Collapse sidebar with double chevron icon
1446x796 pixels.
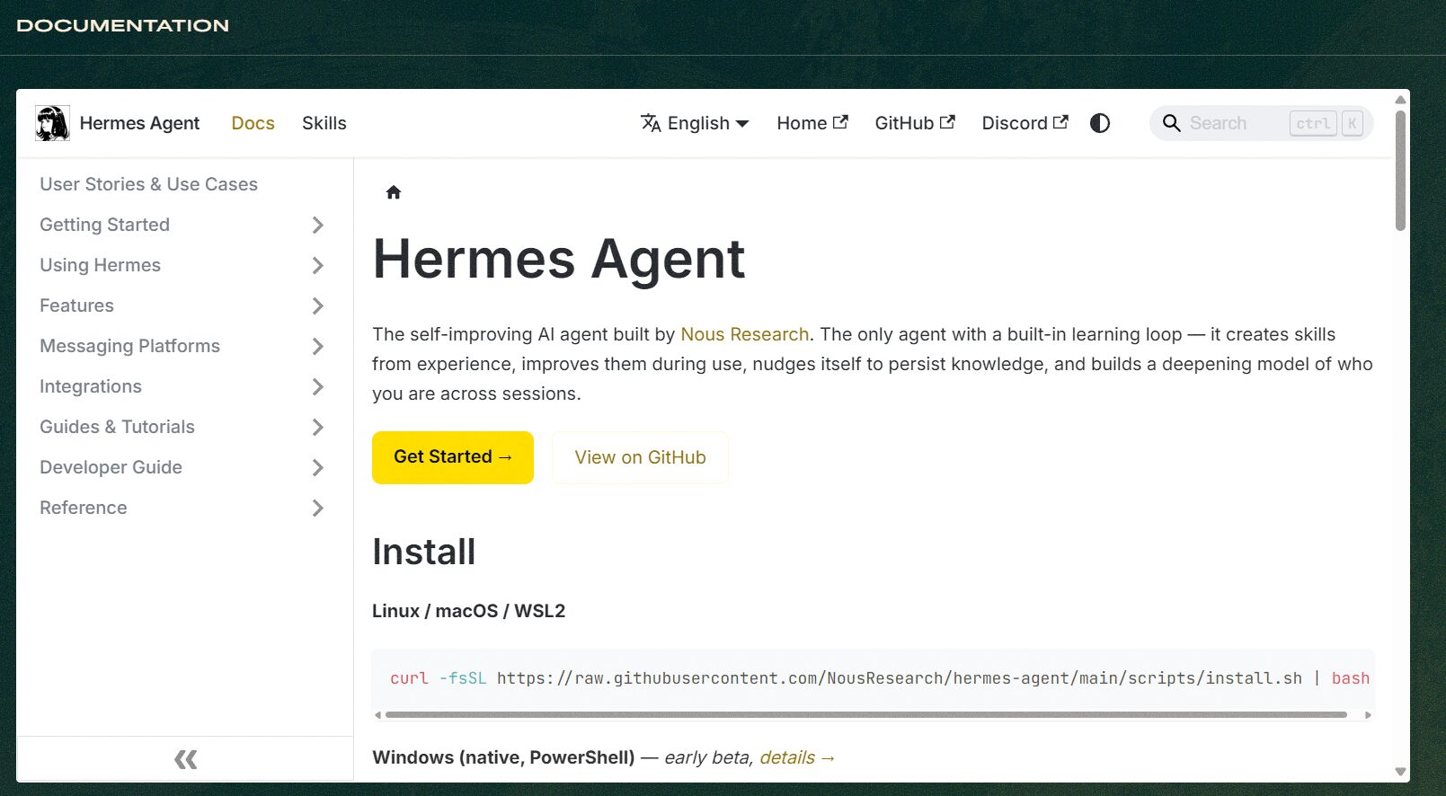pos(185,760)
